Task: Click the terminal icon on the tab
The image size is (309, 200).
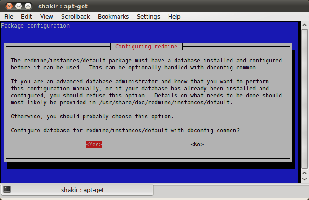Action: [x=7, y=189]
